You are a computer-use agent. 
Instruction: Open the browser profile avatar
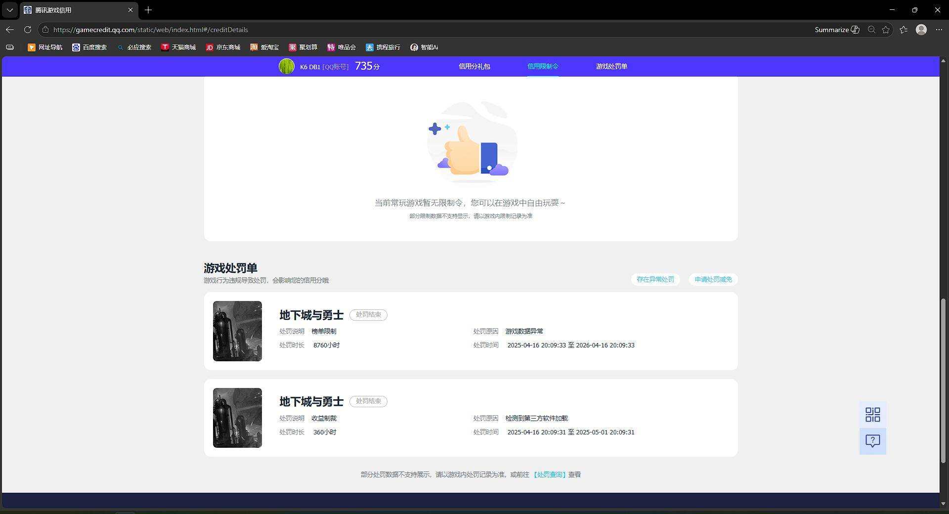pyautogui.click(x=921, y=30)
